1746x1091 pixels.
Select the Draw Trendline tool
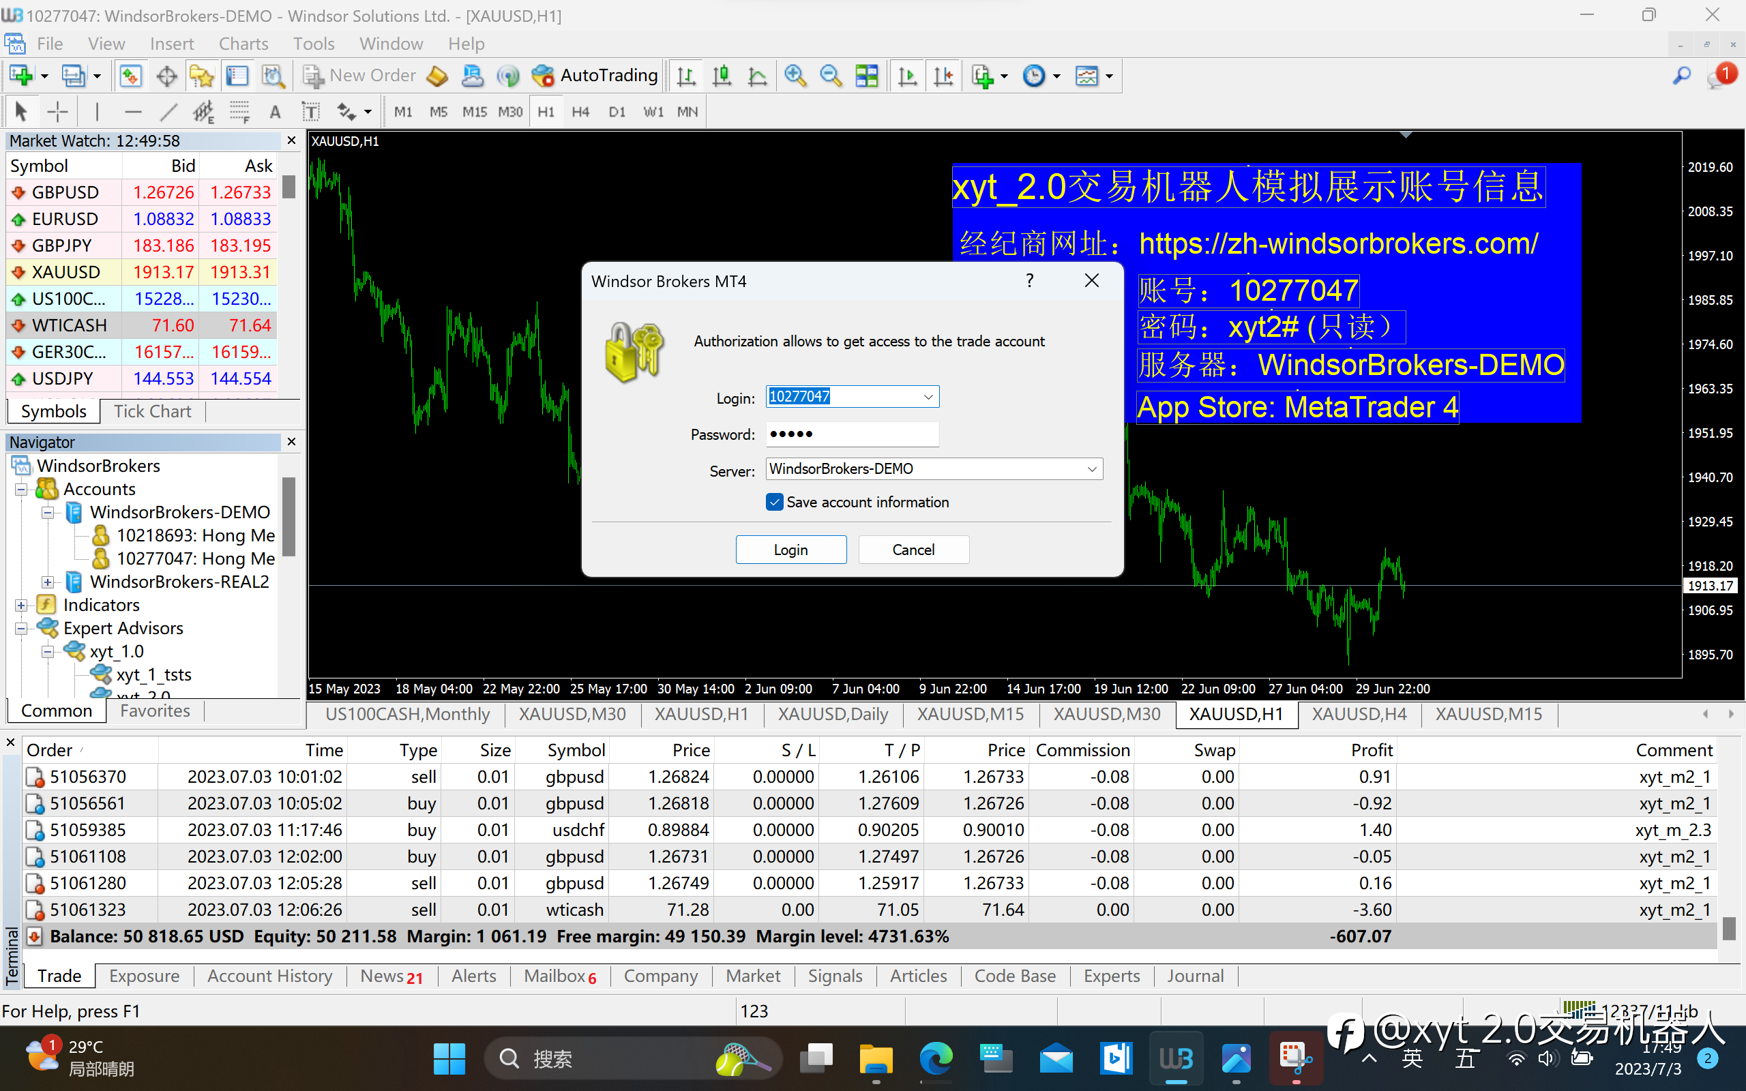168,112
